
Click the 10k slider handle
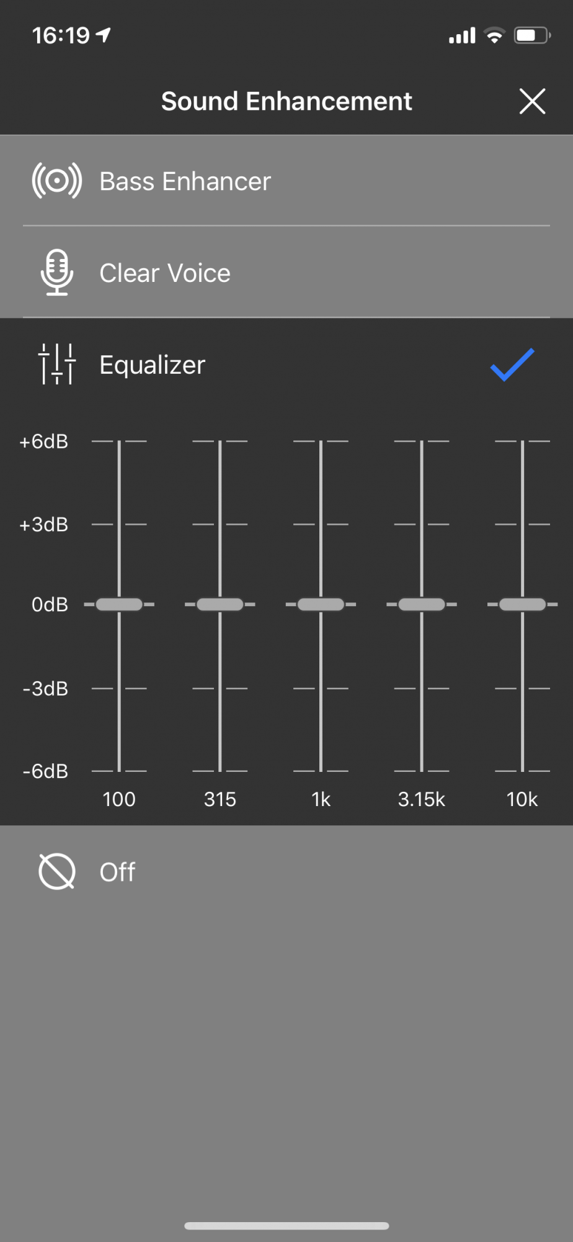coord(522,604)
